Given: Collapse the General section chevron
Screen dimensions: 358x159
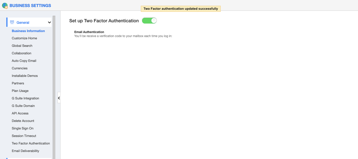Looking at the screenshot, I should (49, 23).
